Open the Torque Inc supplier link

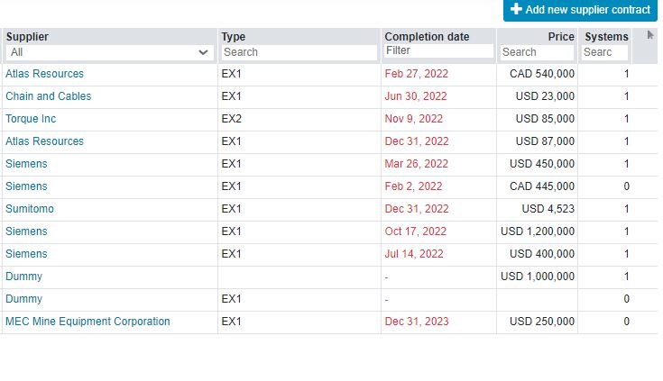31,119
